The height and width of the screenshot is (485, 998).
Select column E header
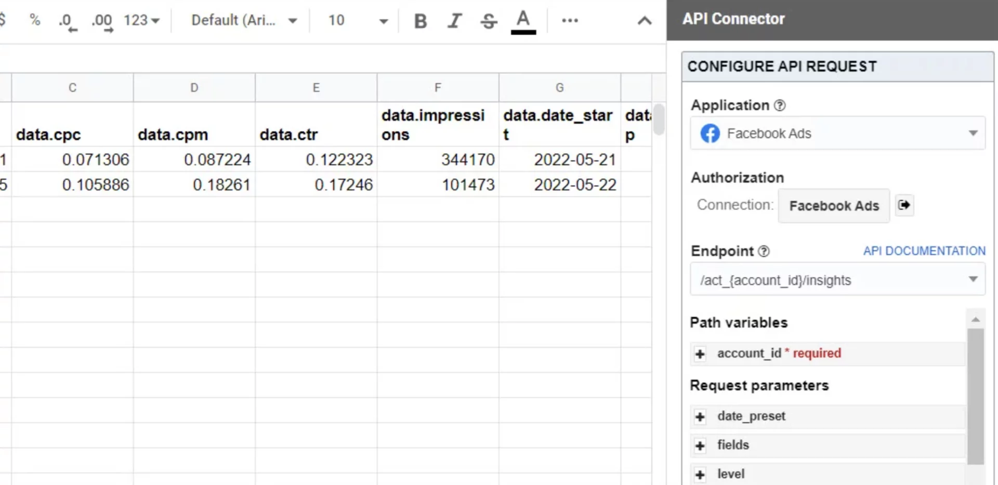pos(316,87)
